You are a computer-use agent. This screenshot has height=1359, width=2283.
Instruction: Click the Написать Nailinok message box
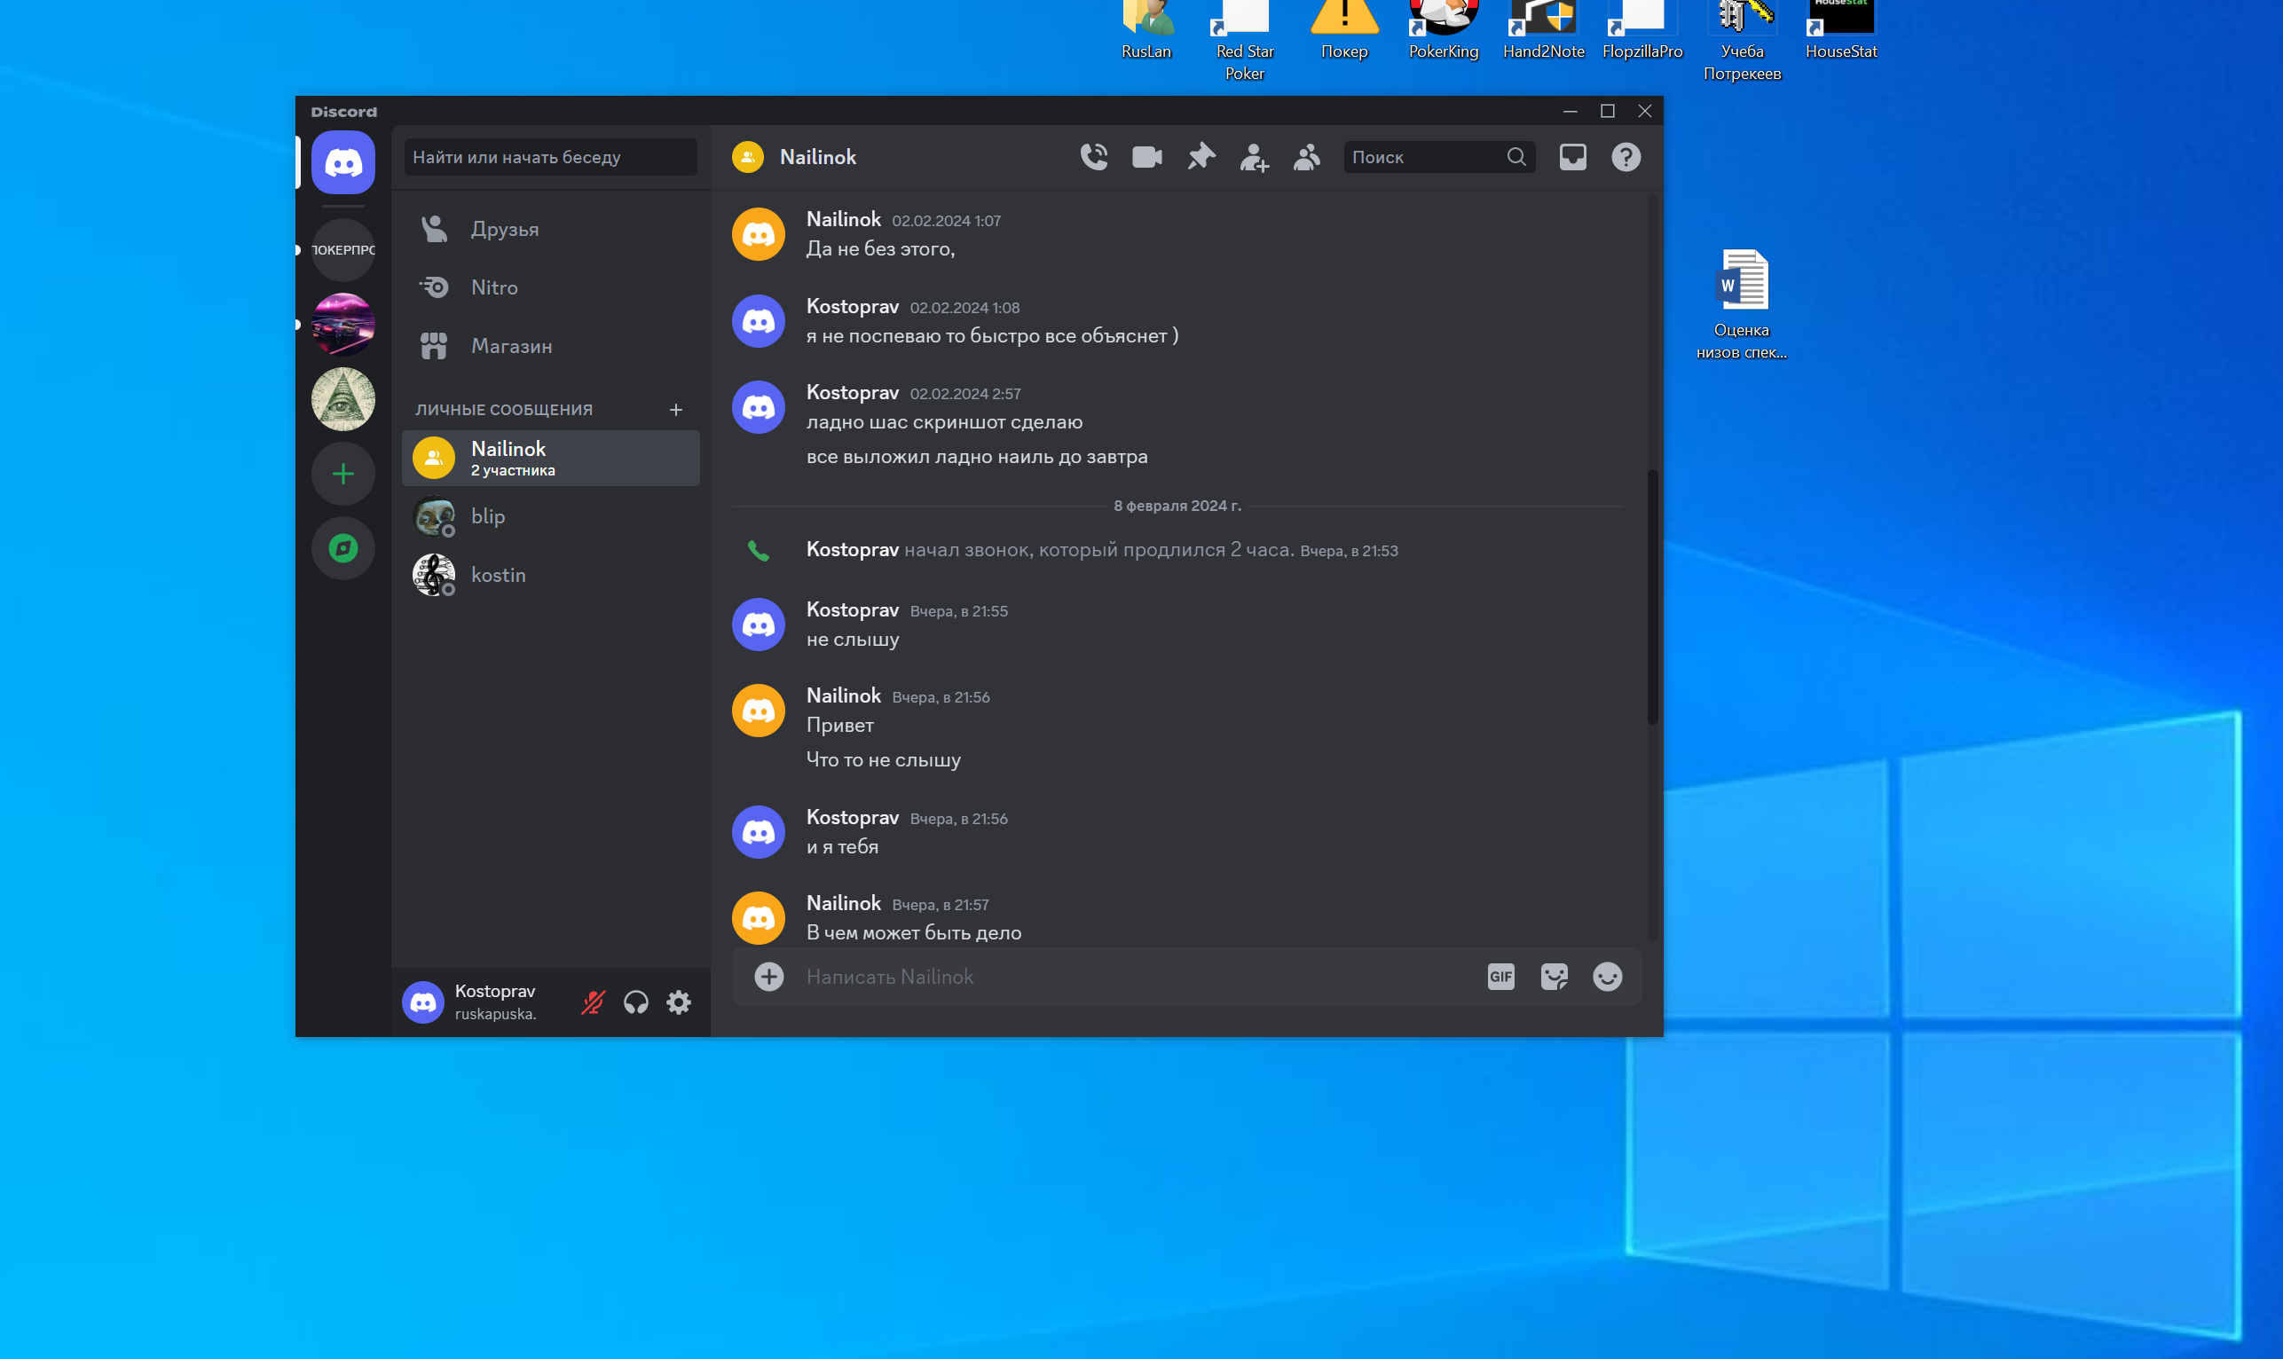(1136, 976)
